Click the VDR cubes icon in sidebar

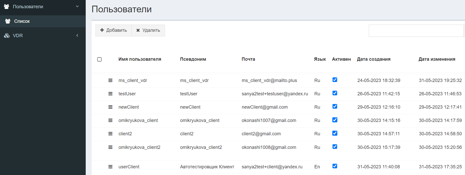(x=7, y=36)
